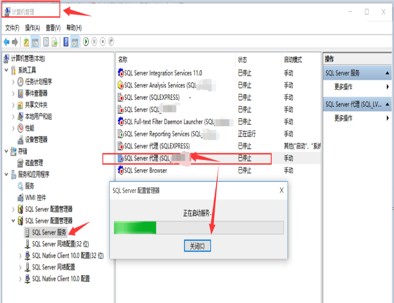
Task: Select 本地用户和组 icon in tree
Action: tap(20, 116)
